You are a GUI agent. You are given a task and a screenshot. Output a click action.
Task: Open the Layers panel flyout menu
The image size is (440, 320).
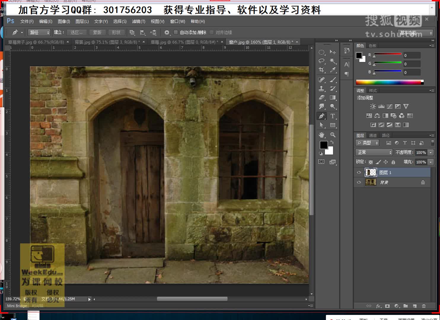(x=432, y=135)
